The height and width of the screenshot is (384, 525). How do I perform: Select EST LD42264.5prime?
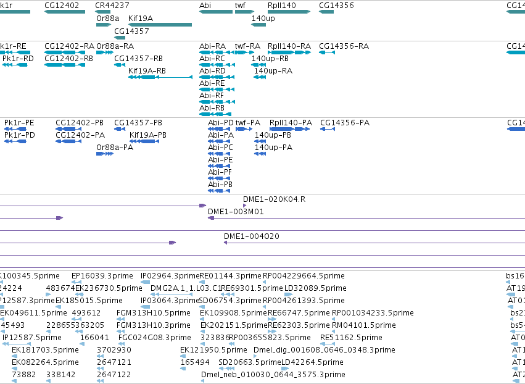click(285, 369)
